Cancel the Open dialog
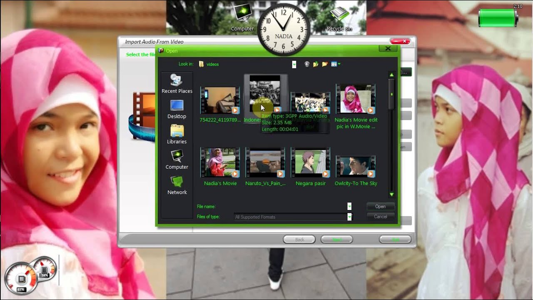The width and height of the screenshot is (533, 300). coord(380,217)
